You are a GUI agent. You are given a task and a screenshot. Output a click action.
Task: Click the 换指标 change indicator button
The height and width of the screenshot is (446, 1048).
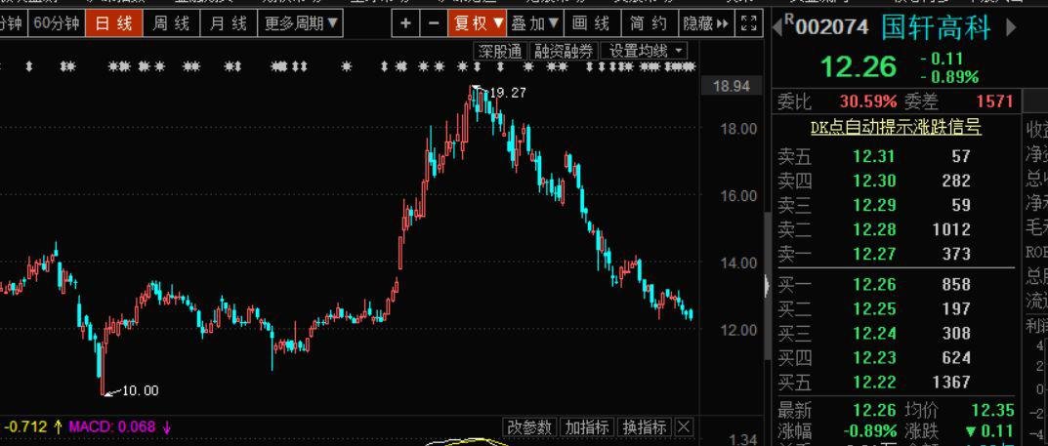pos(645,427)
